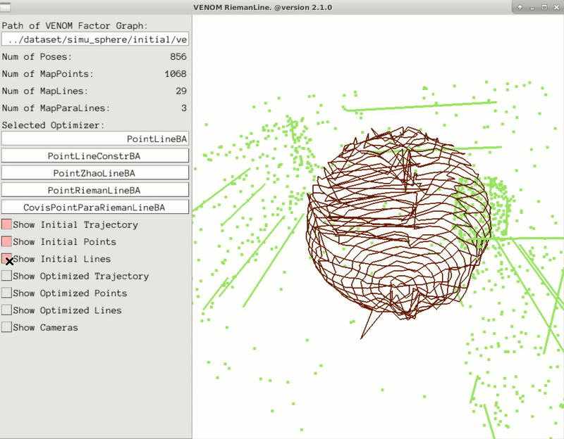Click the factor graph path field
Screen dimensions: 564x439
95,39
